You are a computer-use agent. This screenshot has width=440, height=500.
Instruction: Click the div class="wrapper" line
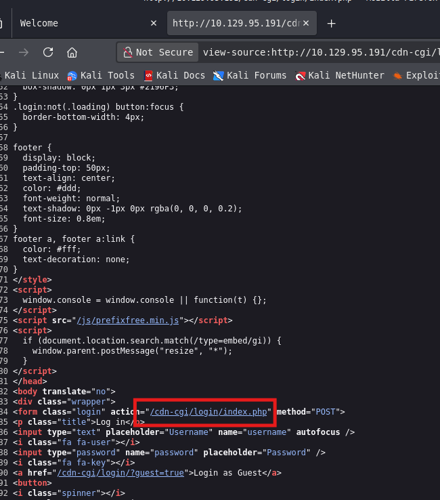click(64, 402)
